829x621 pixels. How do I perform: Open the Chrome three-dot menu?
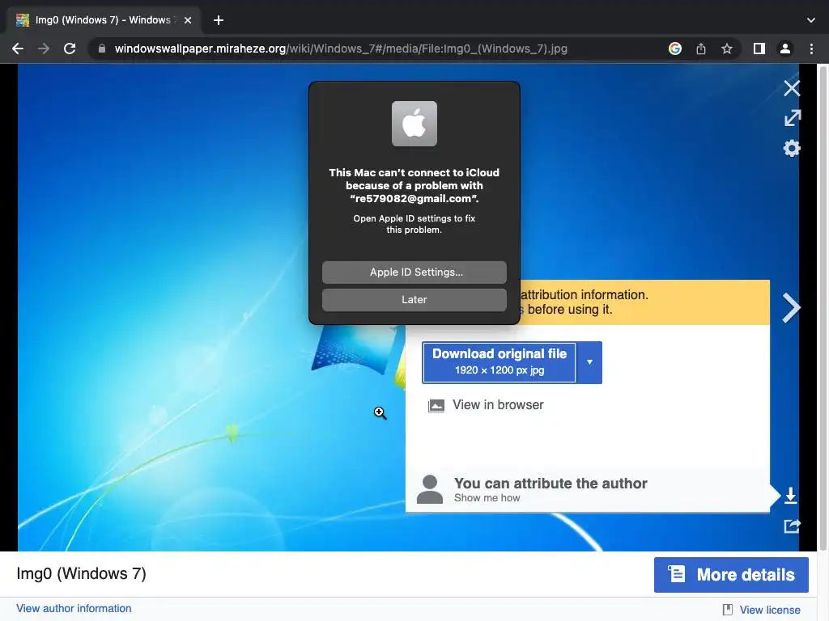coord(811,49)
